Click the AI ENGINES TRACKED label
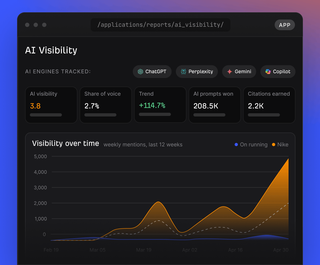 pyautogui.click(x=58, y=72)
